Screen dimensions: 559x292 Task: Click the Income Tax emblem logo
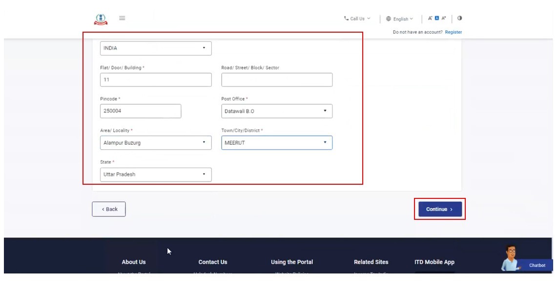tap(100, 19)
